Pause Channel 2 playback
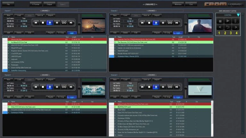The image size is (246, 138). tap(163, 23)
